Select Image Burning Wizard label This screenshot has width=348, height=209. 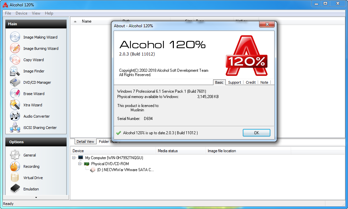[41, 49]
